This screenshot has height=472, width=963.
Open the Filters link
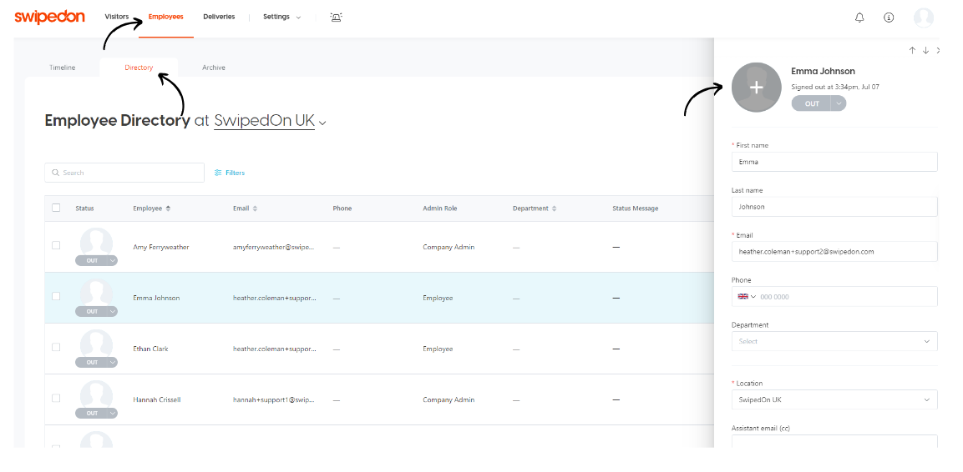tap(230, 173)
